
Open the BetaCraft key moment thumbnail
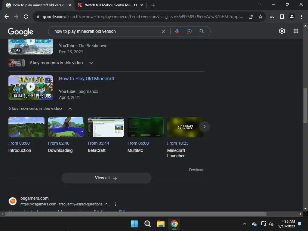(x=106, y=127)
